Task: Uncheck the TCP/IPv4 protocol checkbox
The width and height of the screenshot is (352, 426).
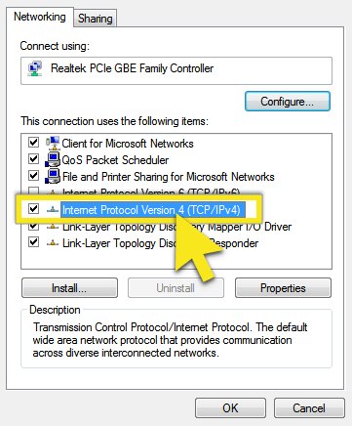Action: 34,208
